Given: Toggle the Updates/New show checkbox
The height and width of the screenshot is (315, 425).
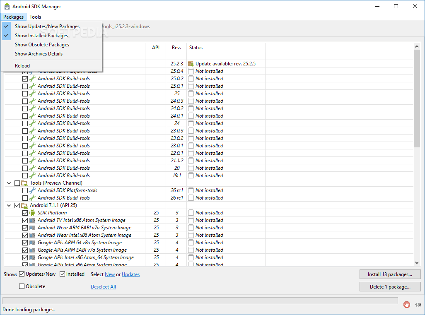Looking at the screenshot, I should (22, 274).
